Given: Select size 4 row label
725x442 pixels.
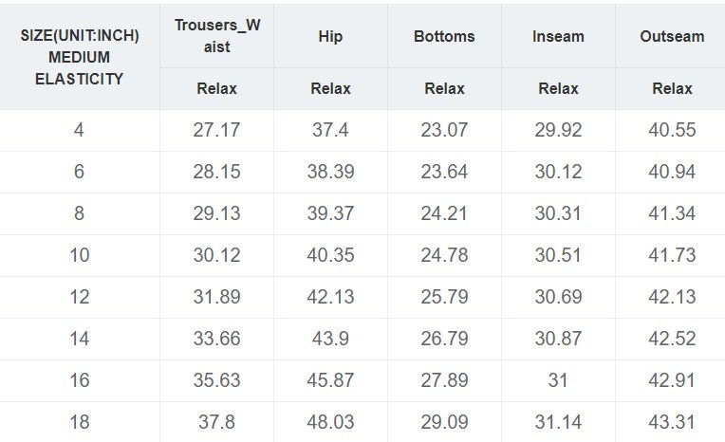Looking at the screenshot, I should pyautogui.click(x=80, y=130).
